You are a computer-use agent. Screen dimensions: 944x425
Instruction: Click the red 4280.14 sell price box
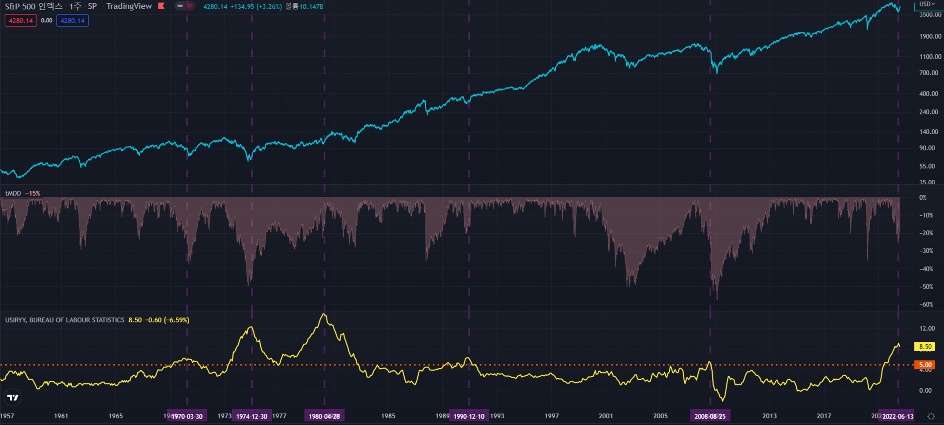point(21,20)
